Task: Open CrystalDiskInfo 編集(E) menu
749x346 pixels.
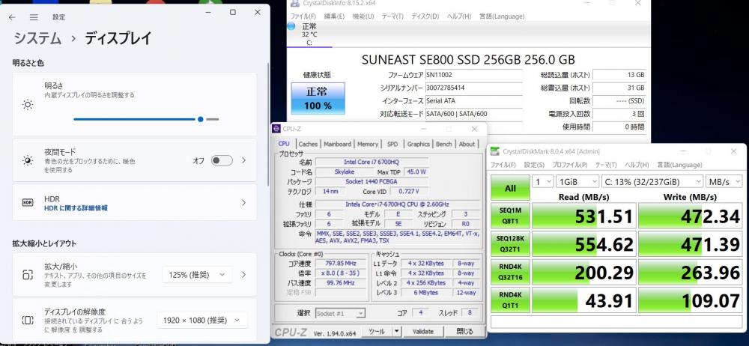Action: tap(334, 16)
